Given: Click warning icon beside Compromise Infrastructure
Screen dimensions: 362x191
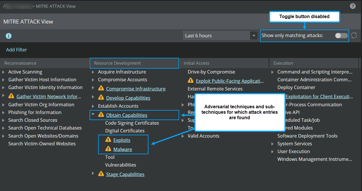Looking at the screenshot, I should (101, 88).
